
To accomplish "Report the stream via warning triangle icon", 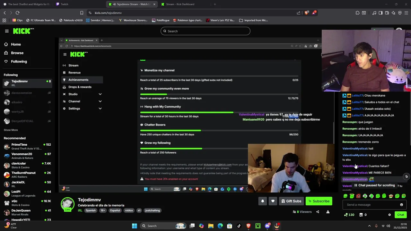I will coord(328,212).
